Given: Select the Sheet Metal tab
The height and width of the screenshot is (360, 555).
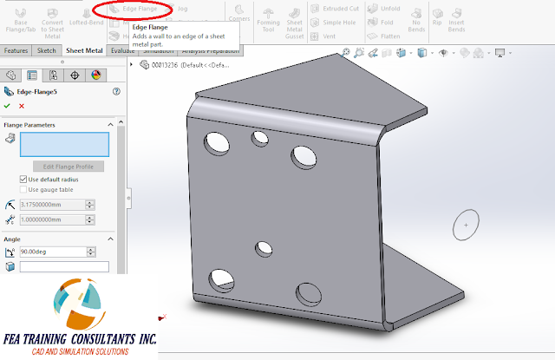Looking at the screenshot, I should 84,50.
